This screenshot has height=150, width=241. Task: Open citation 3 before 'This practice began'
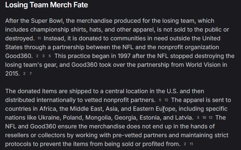click(43, 56)
